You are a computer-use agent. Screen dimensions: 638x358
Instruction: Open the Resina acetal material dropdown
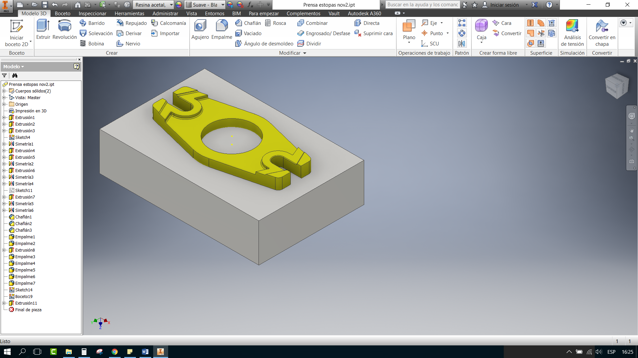click(x=171, y=5)
